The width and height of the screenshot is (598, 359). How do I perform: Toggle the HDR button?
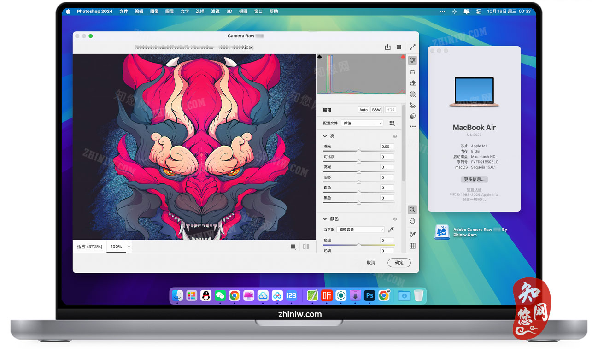coord(390,110)
